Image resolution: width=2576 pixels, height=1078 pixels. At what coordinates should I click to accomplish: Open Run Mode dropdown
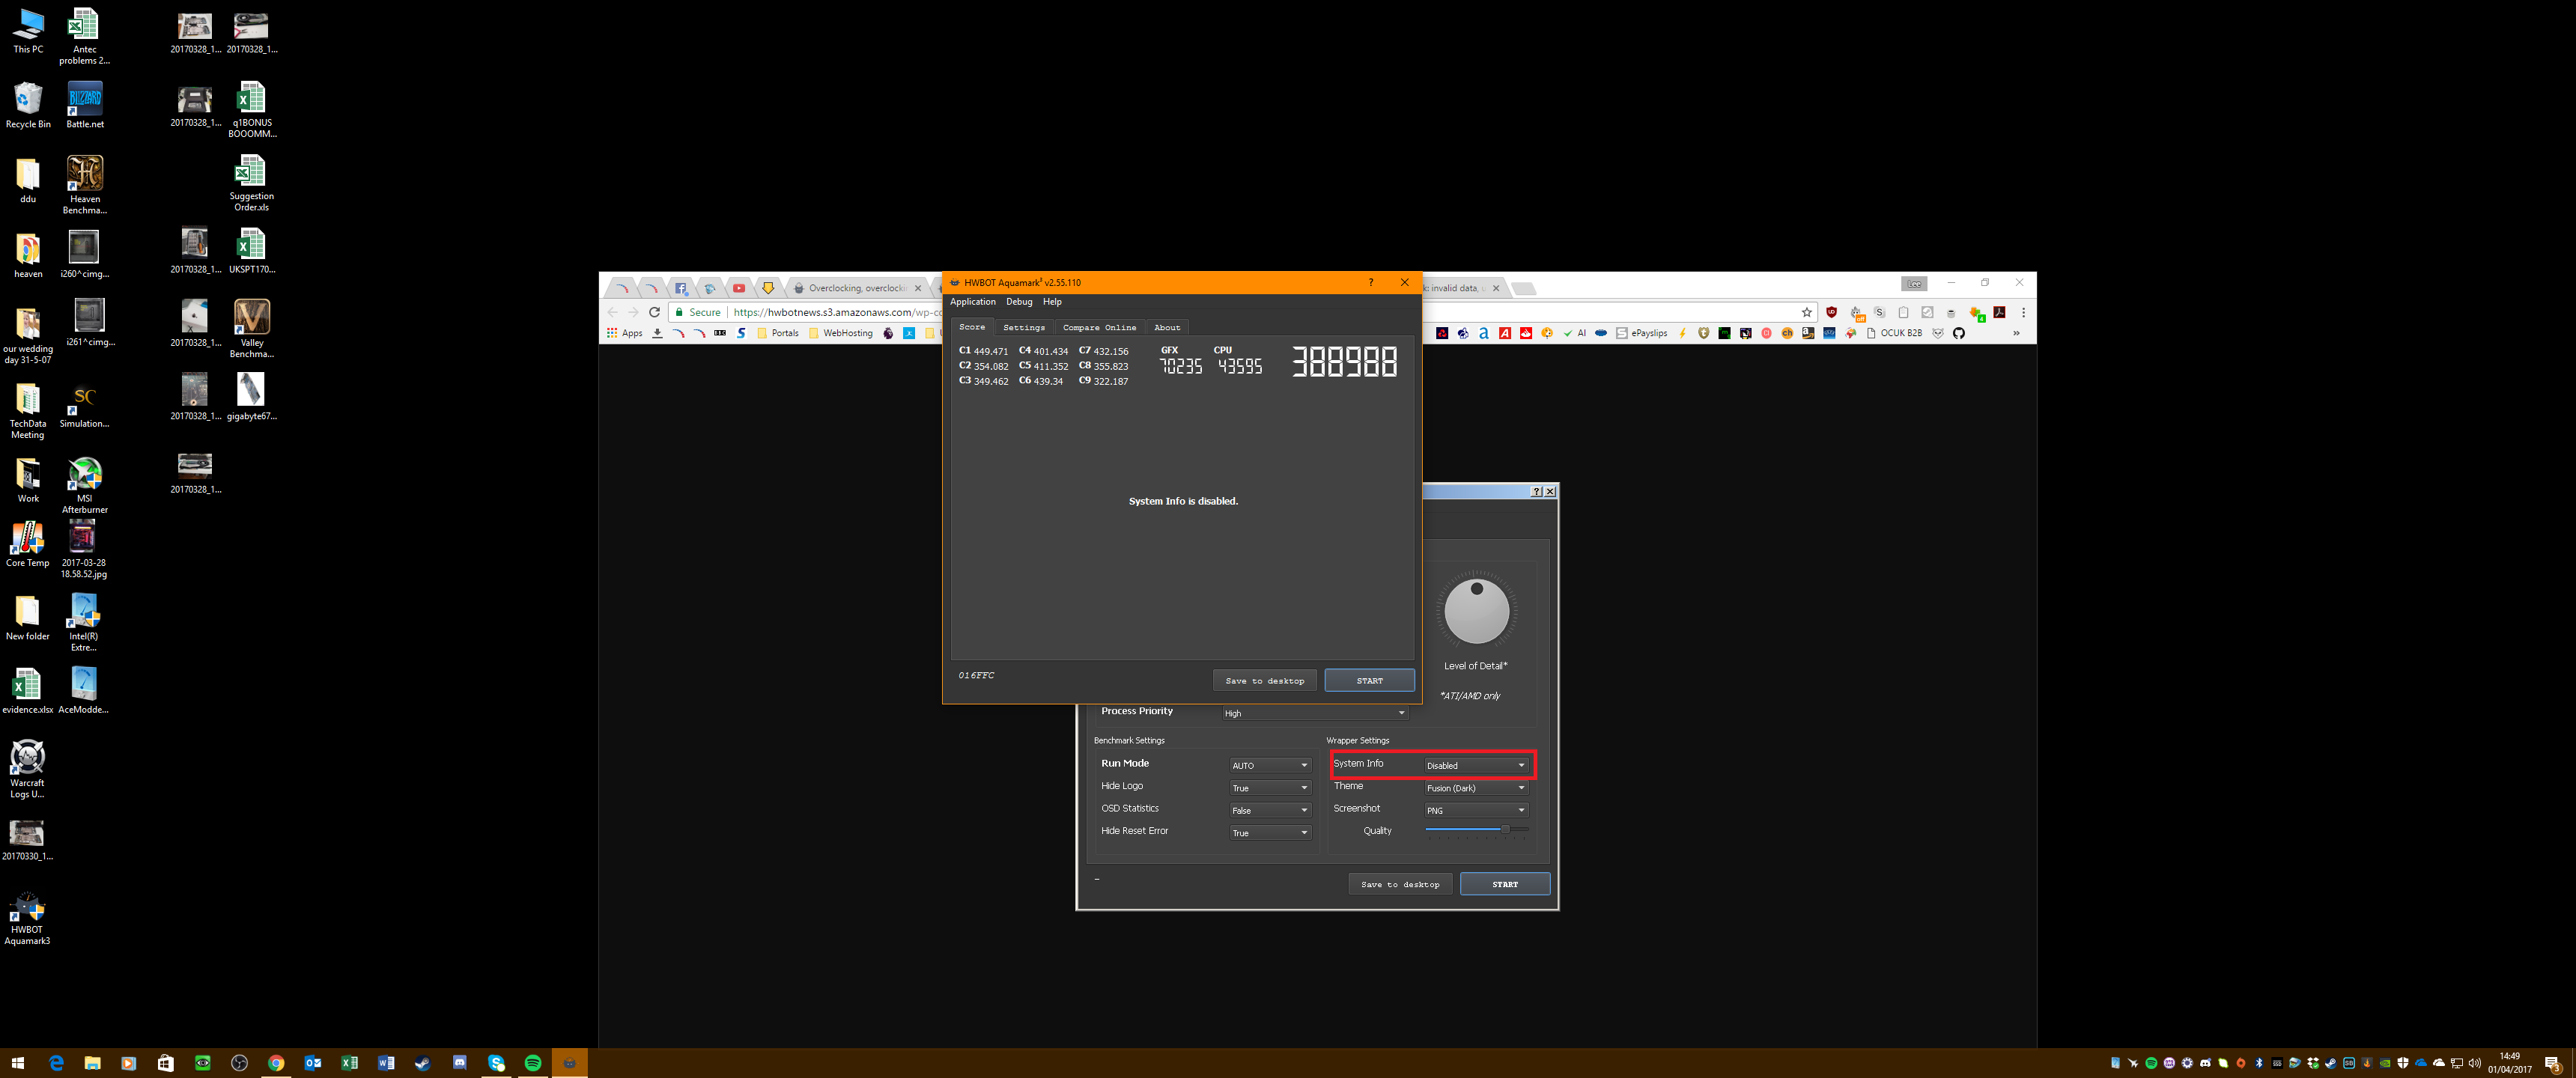pyautogui.click(x=1270, y=765)
